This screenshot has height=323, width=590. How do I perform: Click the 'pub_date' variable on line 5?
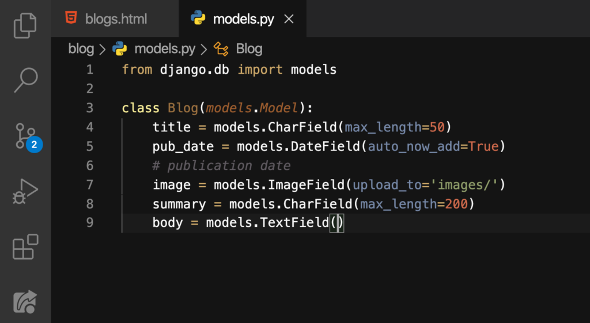pos(183,147)
